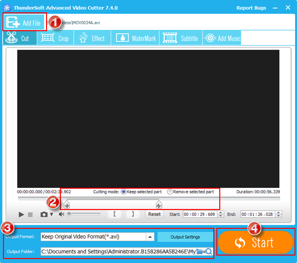Image resolution: width=297 pixels, height=263 pixels.
Task: Browse for output folder via folder icon
Action: click(x=199, y=252)
